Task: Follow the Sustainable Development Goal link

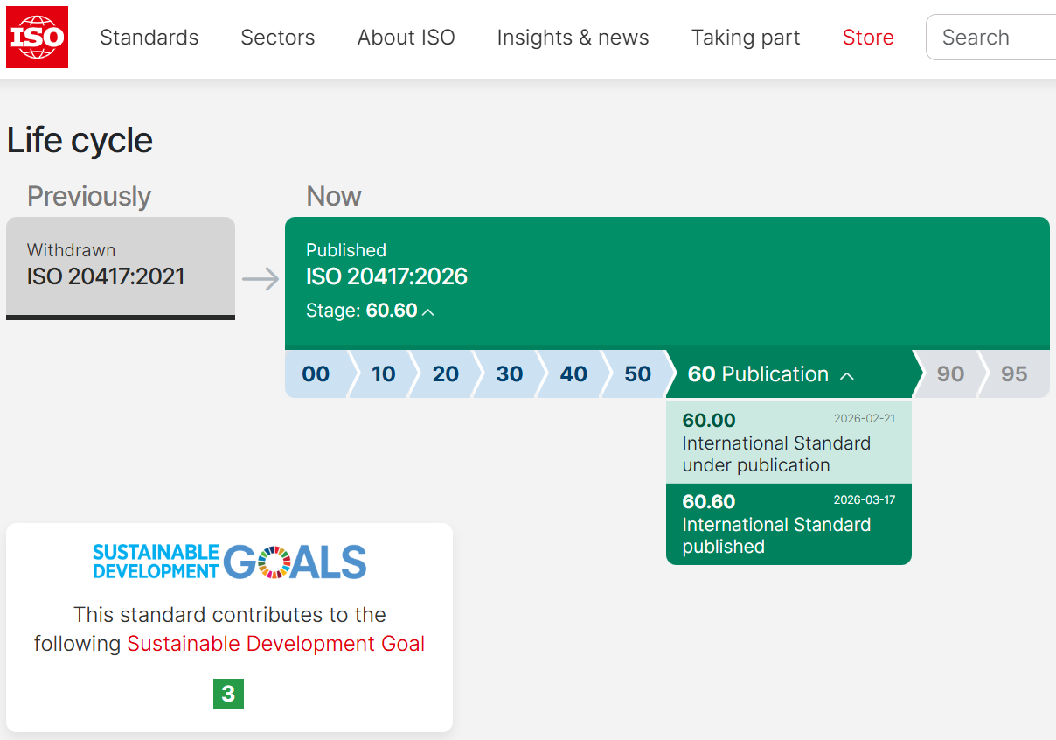Action: [275, 644]
